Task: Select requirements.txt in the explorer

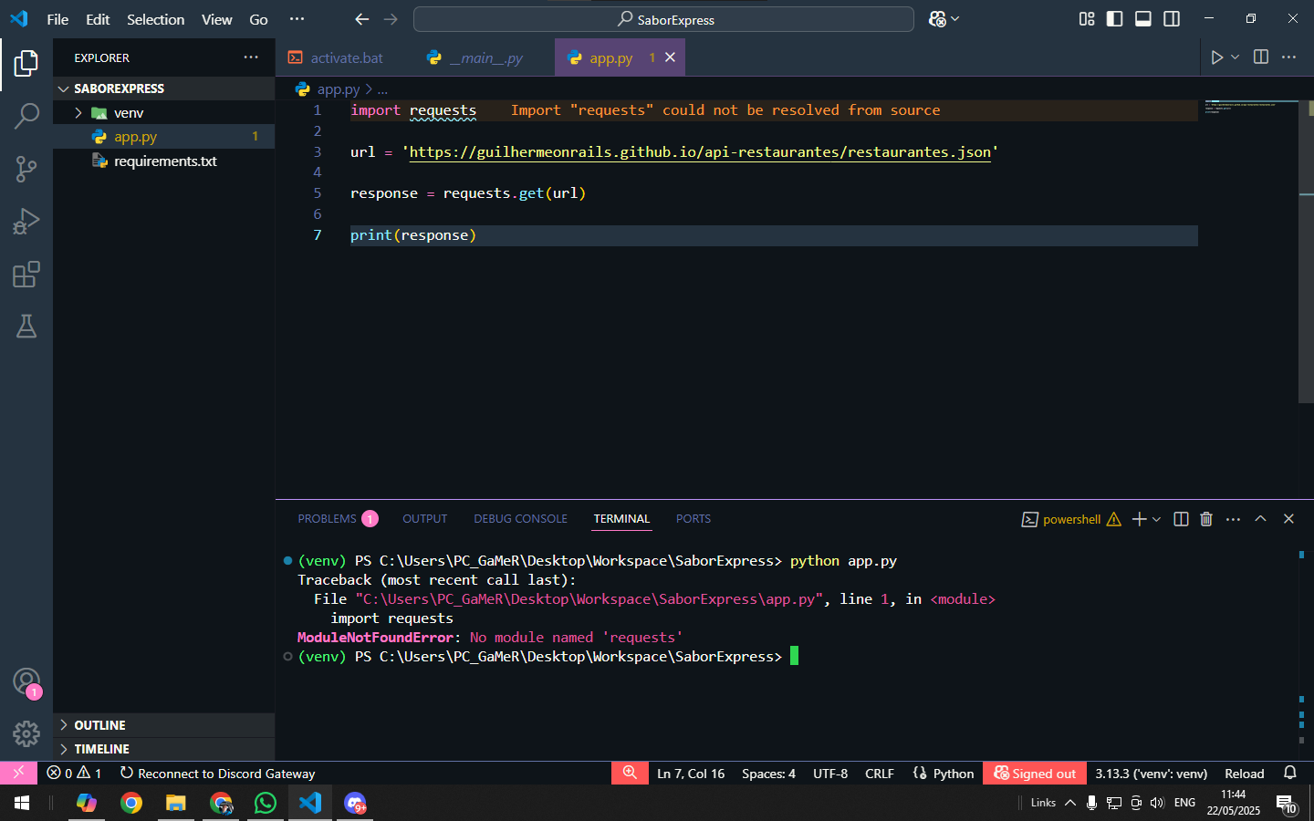Action: pos(163,161)
